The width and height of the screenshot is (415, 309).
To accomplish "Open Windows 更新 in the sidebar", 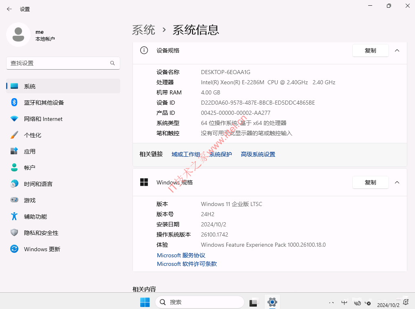I will (x=63, y=249).
